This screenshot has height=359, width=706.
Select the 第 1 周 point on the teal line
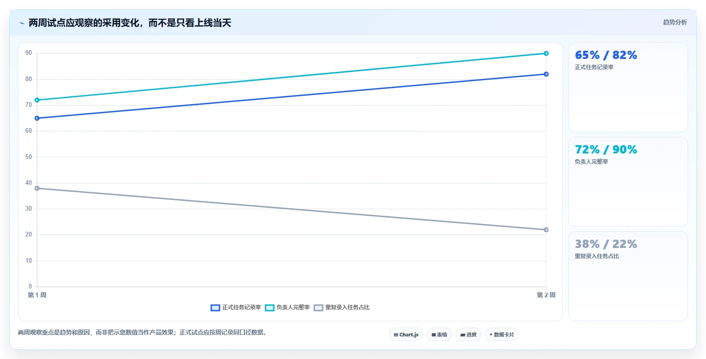coord(37,100)
